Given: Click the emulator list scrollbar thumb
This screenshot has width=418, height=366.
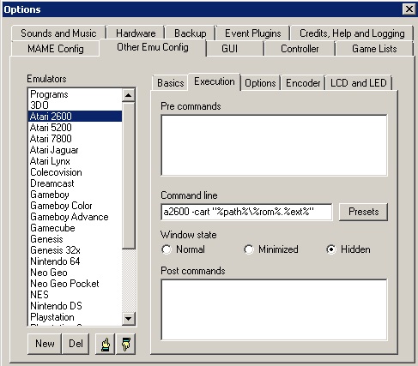Looking at the screenshot, I should click(x=129, y=176).
